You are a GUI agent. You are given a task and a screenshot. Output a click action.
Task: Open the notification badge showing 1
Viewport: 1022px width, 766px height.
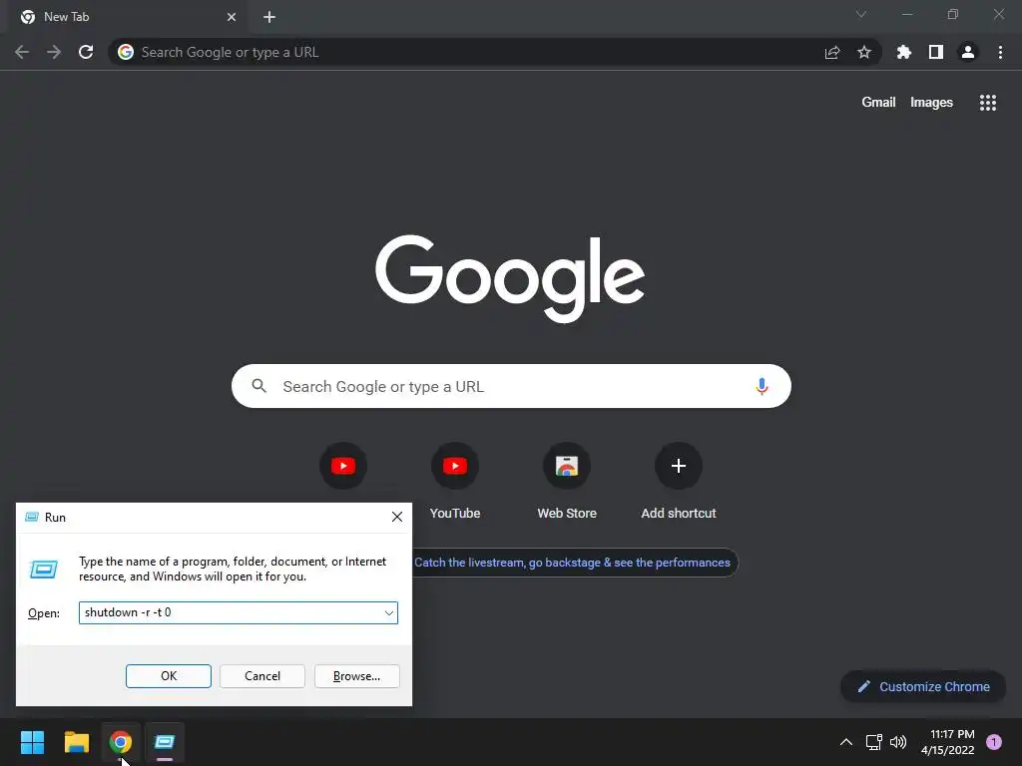pyautogui.click(x=994, y=742)
